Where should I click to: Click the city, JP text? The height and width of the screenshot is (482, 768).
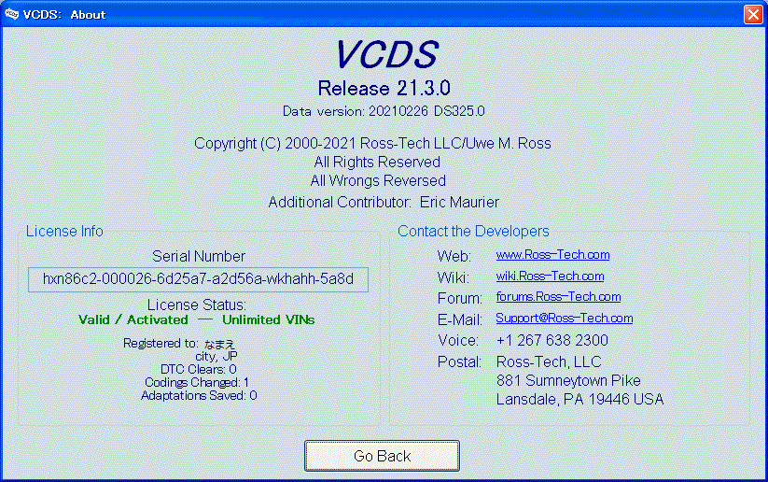pos(216,356)
